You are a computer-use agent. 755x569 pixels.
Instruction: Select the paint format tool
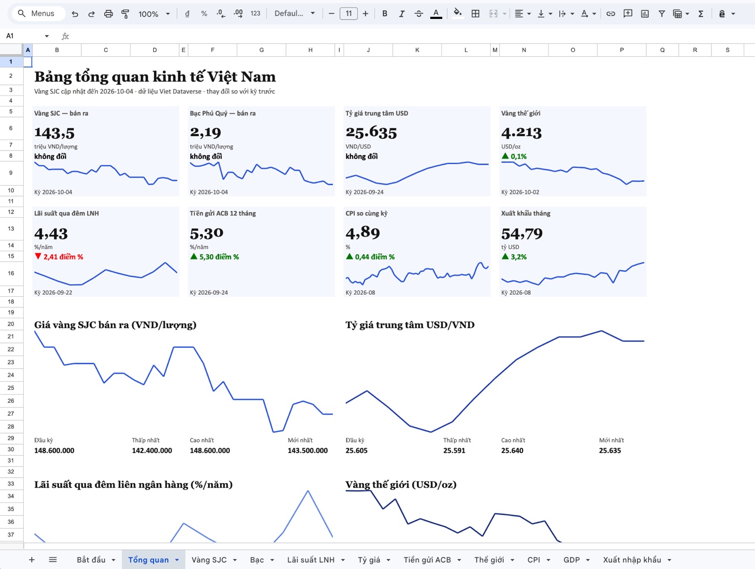125,13
